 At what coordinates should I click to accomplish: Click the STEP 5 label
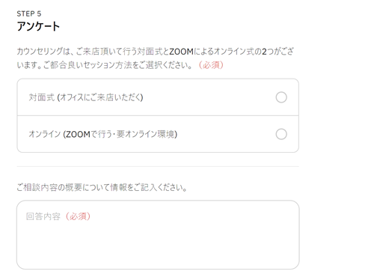[29, 13]
